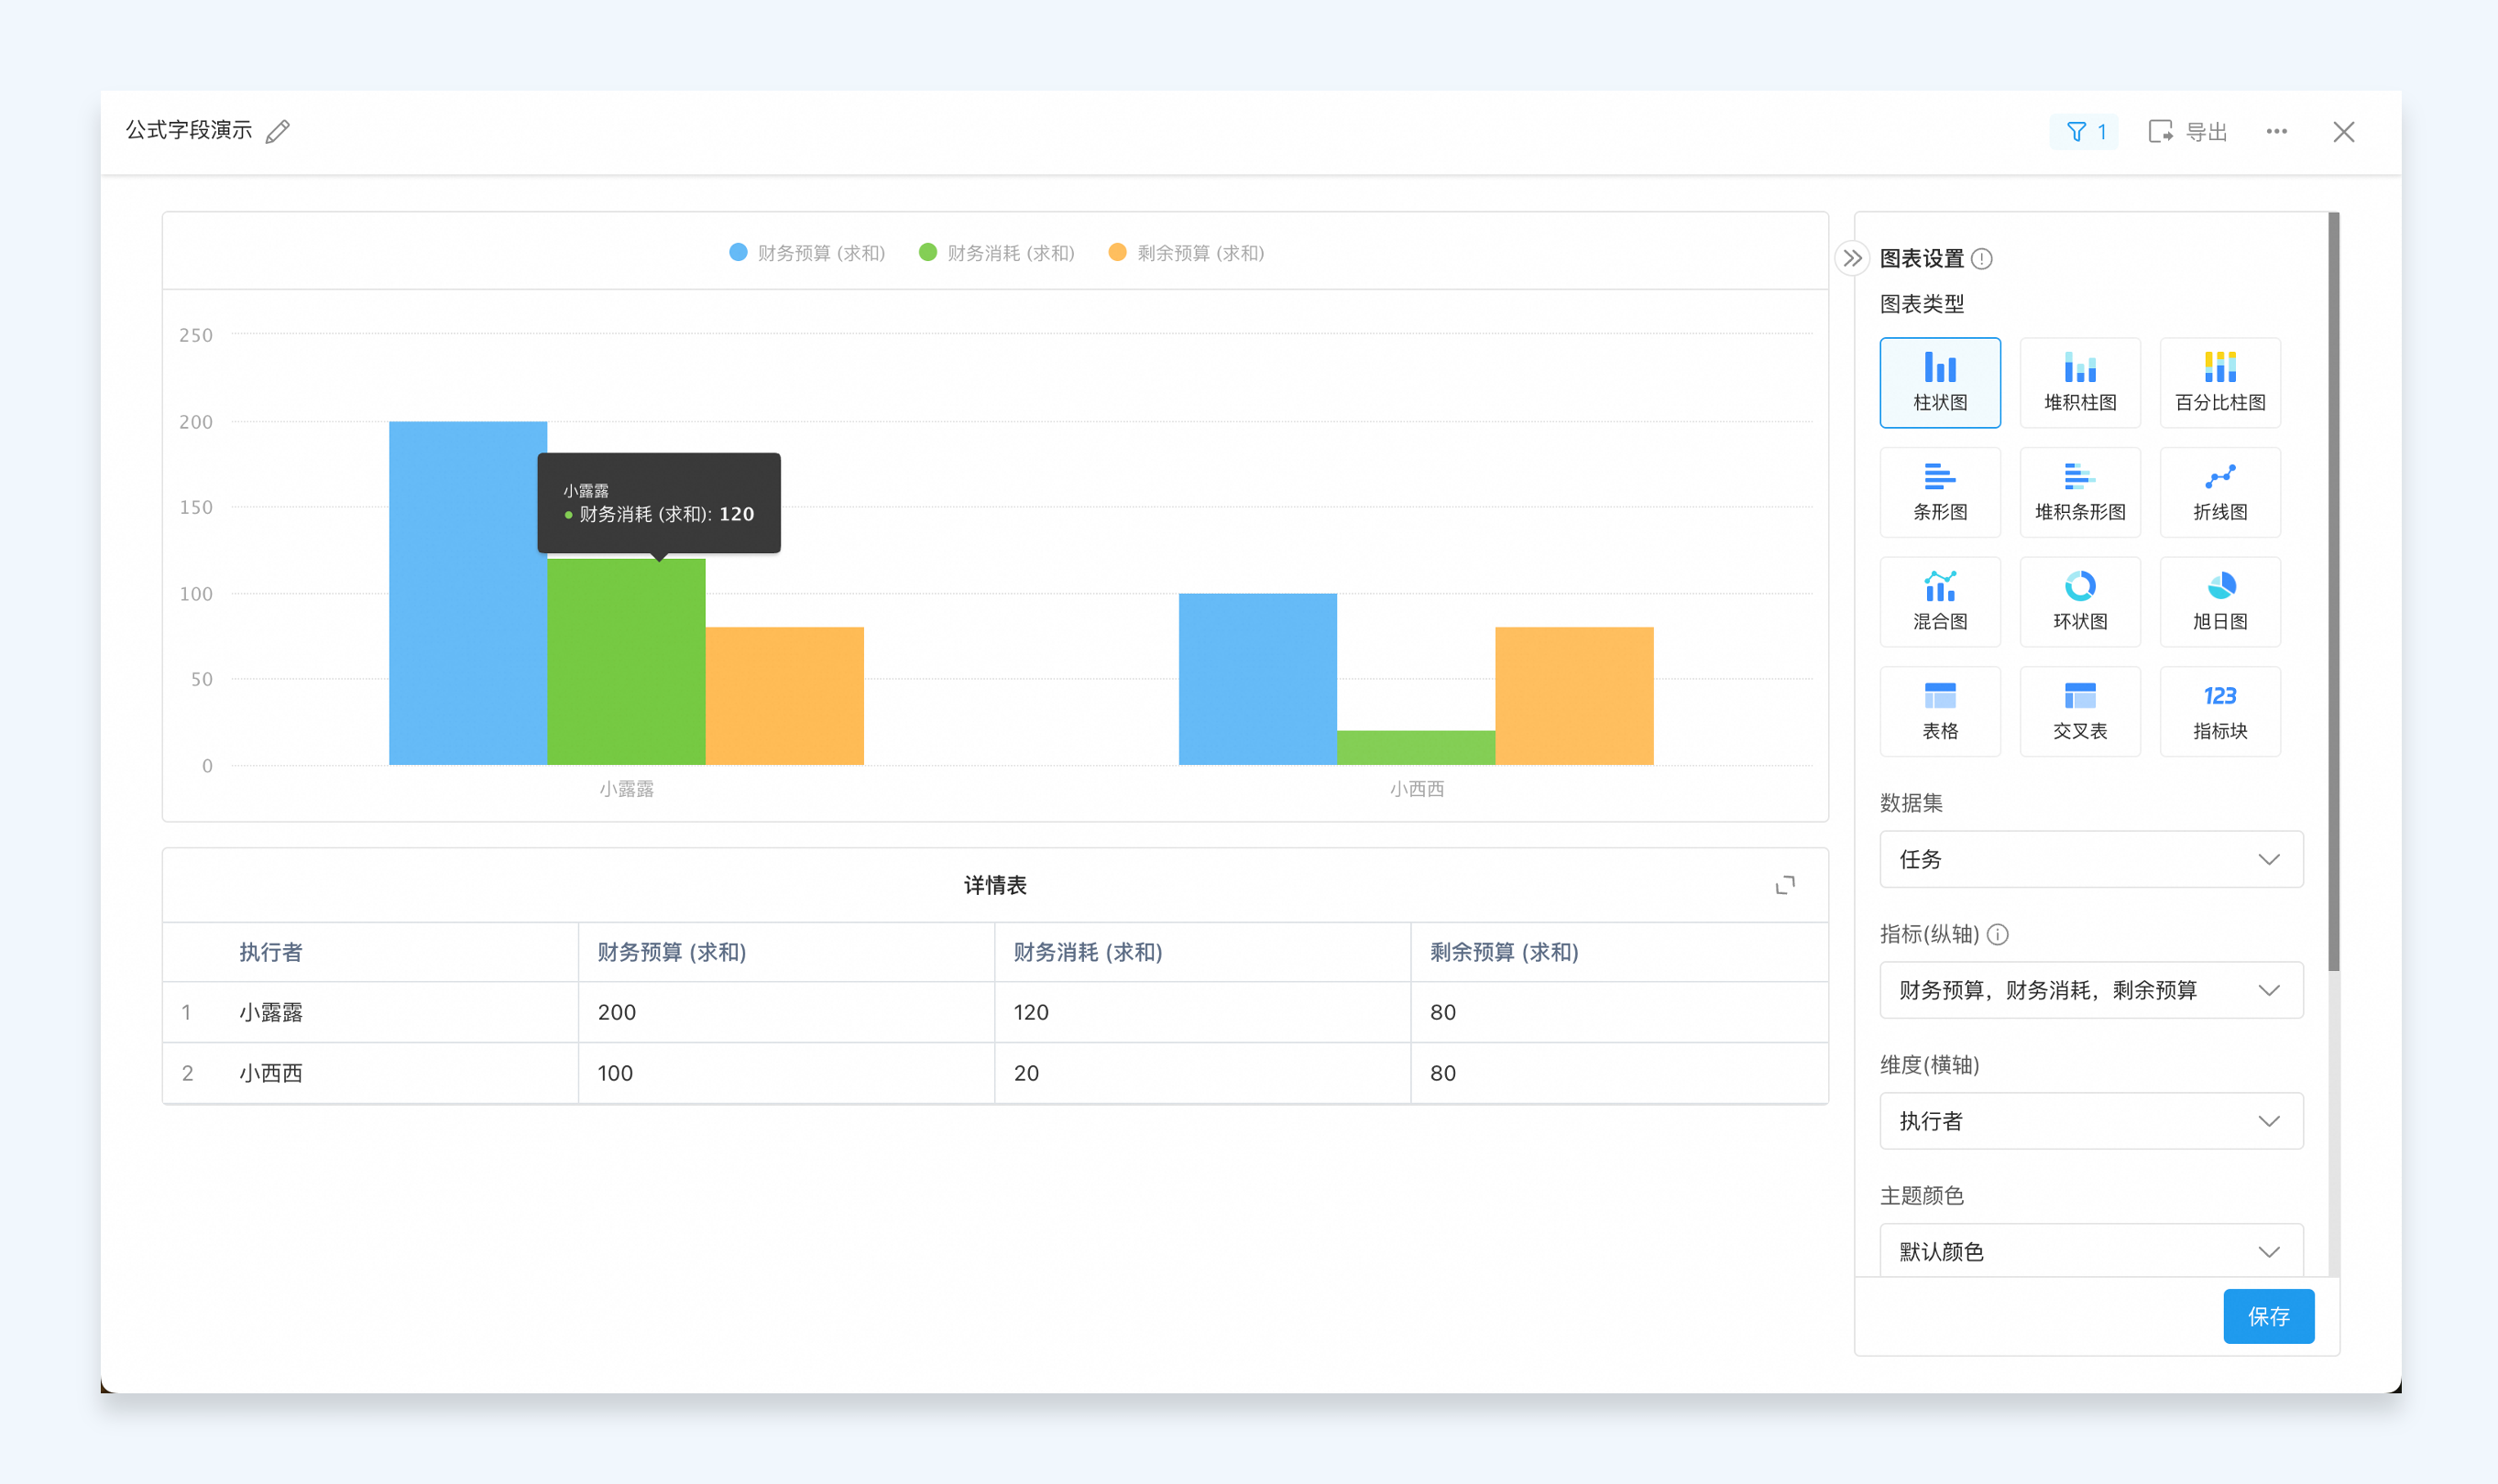Click the info icon next to 图表设置
Viewport: 2498px width, 1484px height.
click(x=1982, y=259)
